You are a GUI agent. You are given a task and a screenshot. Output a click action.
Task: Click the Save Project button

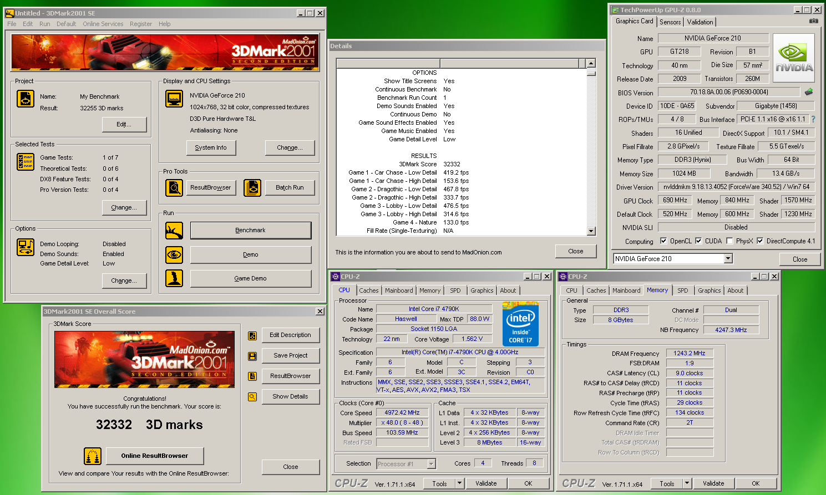pyautogui.click(x=290, y=355)
